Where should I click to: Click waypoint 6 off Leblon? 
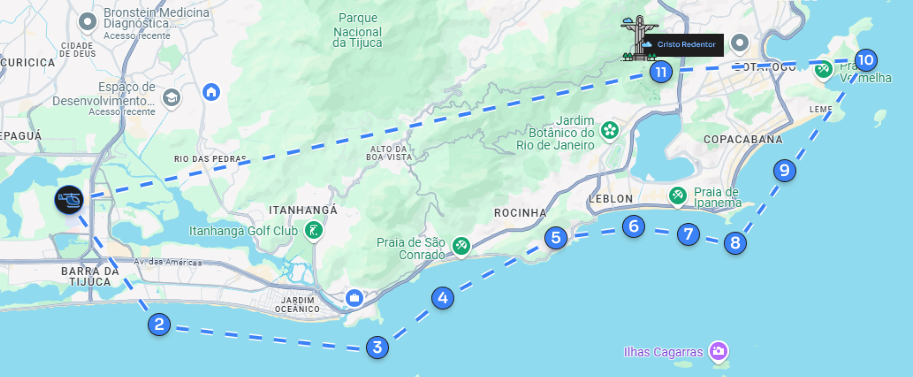click(633, 226)
